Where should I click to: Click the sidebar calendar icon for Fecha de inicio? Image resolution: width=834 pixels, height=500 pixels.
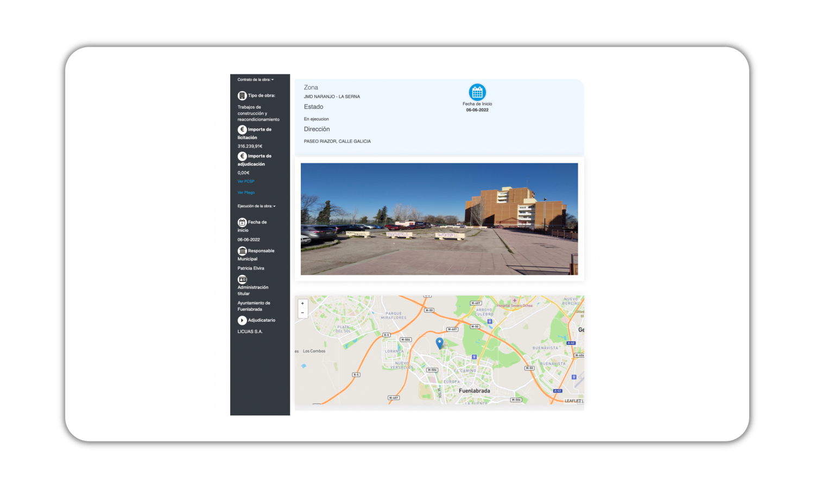coord(242,222)
